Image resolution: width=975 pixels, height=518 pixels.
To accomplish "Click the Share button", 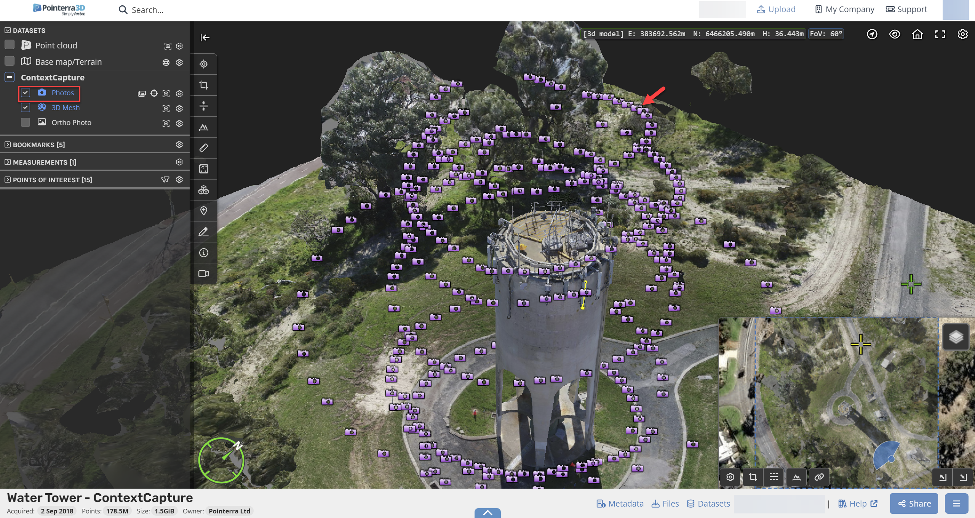I will [x=914, y=504].
